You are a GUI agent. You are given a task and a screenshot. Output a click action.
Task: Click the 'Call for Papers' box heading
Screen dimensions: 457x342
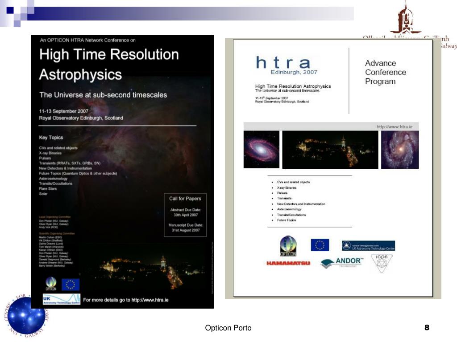click(185, 199)
